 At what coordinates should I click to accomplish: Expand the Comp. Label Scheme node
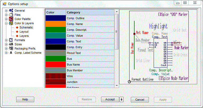click(x=6, y=53)
